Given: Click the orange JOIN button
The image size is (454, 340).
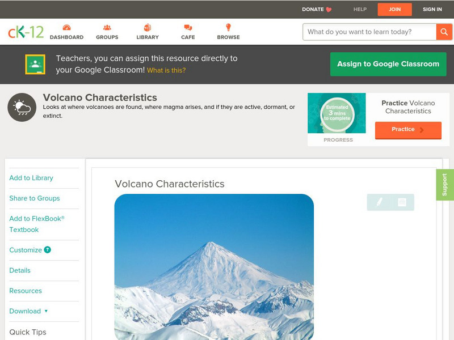Looking at the screenshot, I should [x=394, y=10].
